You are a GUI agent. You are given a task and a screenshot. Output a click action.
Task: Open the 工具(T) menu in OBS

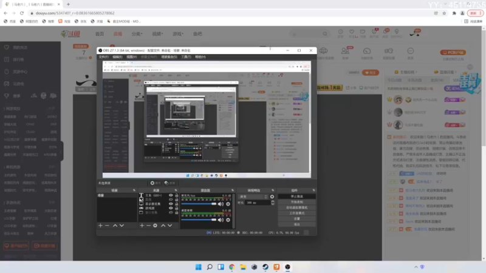point(186,57)
